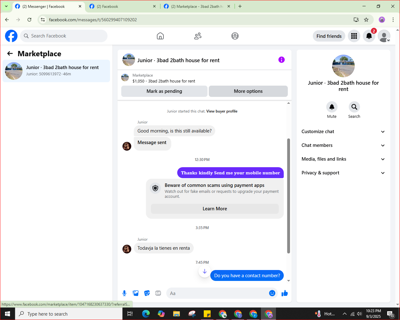Click Find friends button
Viewport: 400px width, 320px height.
[329, 36]
